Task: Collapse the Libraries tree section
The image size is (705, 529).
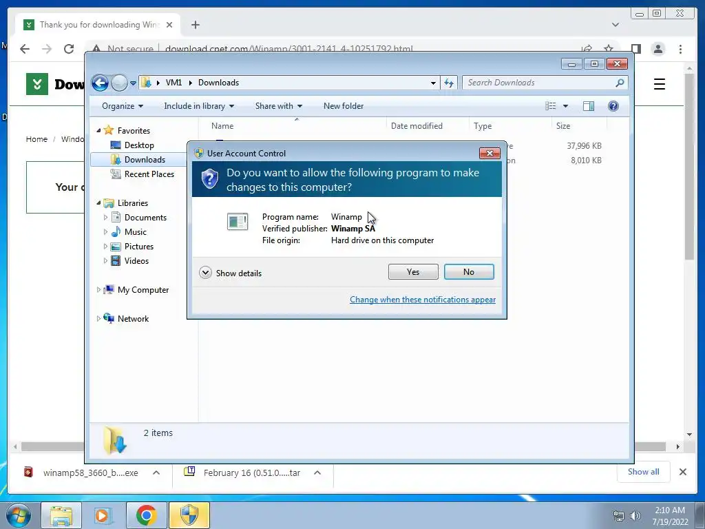Action: tap(98, 203)
